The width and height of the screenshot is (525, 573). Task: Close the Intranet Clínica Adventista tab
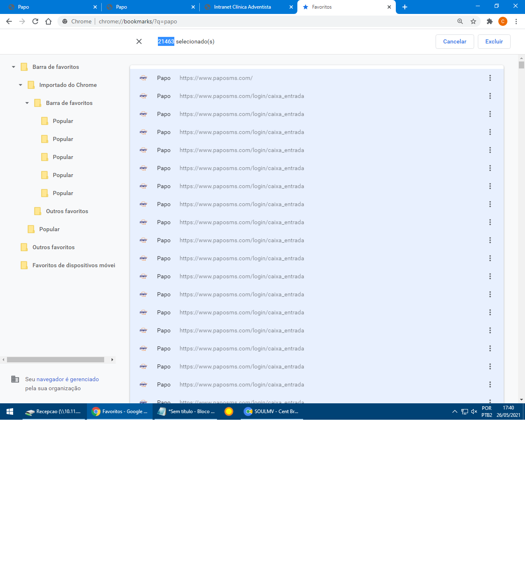pyautogui.click(x=291, y=7)
